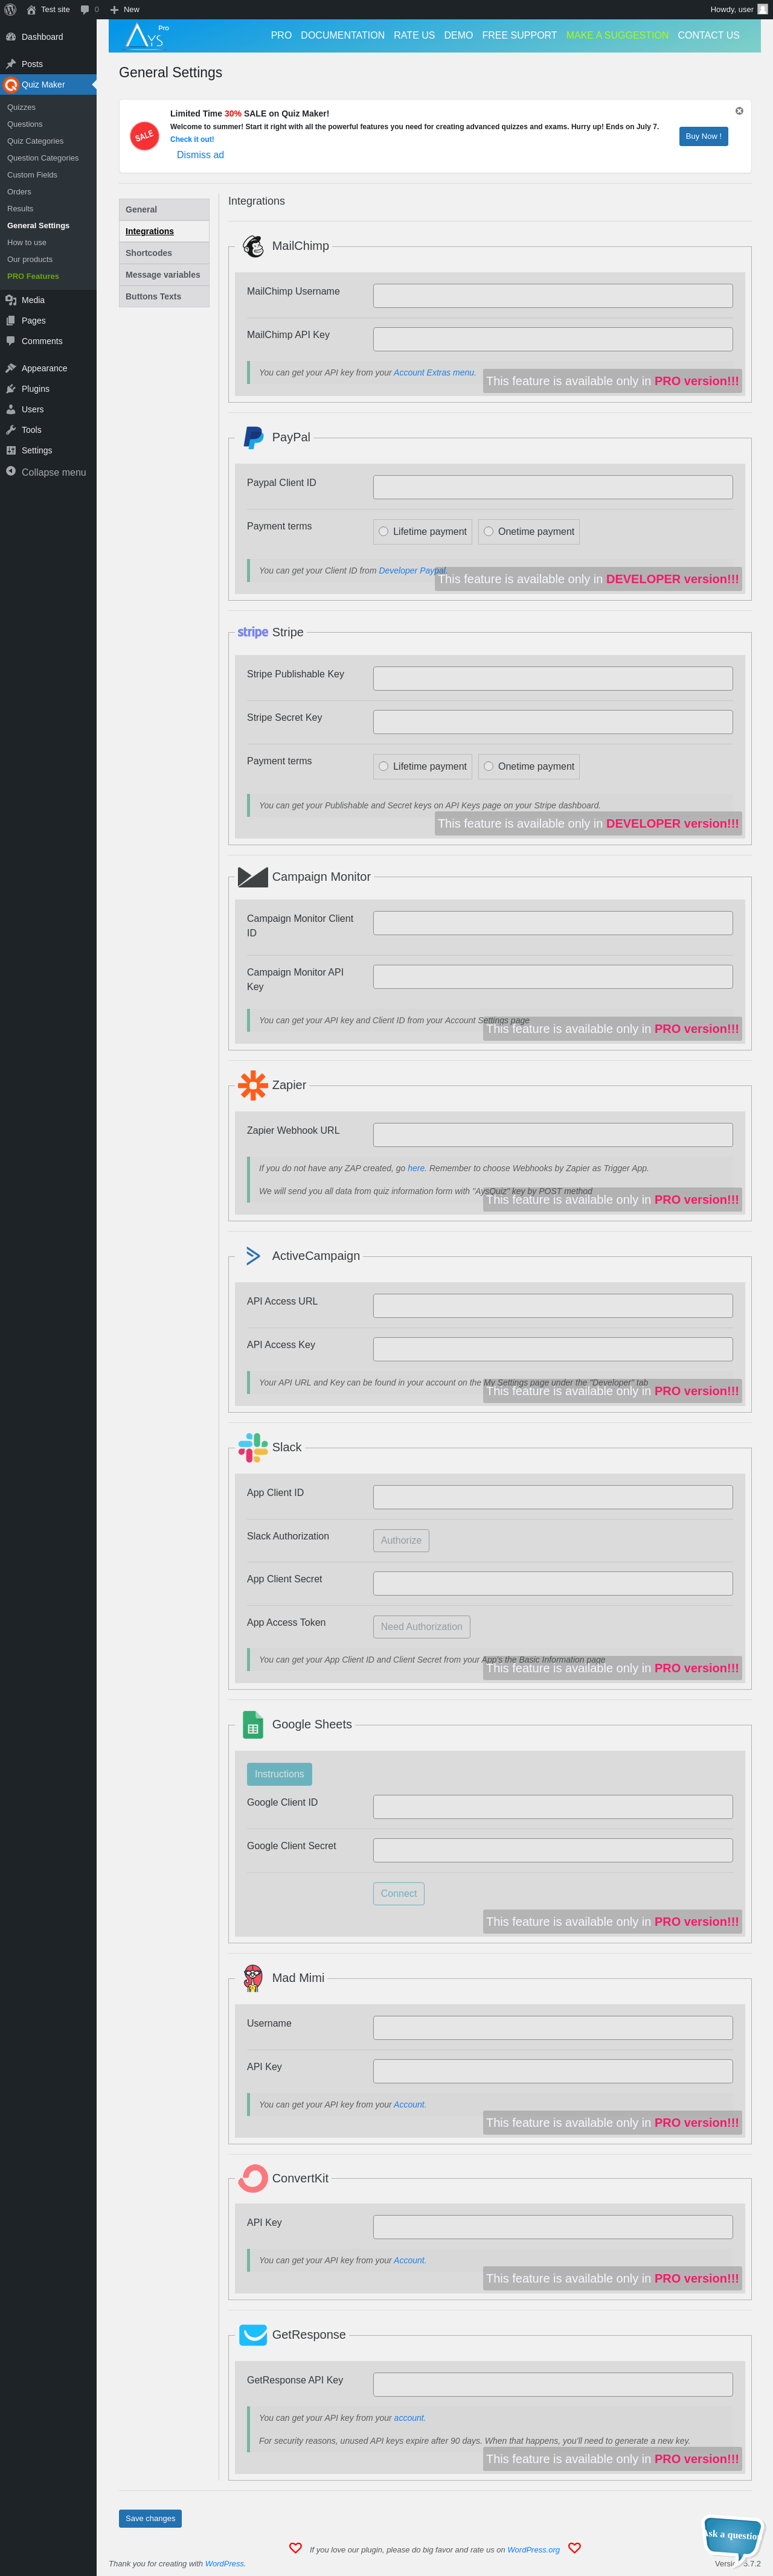This screenshot has width=773, height=2576.
Task: Click MAKE A SUGGESTION header link
Action: [617, 35]
